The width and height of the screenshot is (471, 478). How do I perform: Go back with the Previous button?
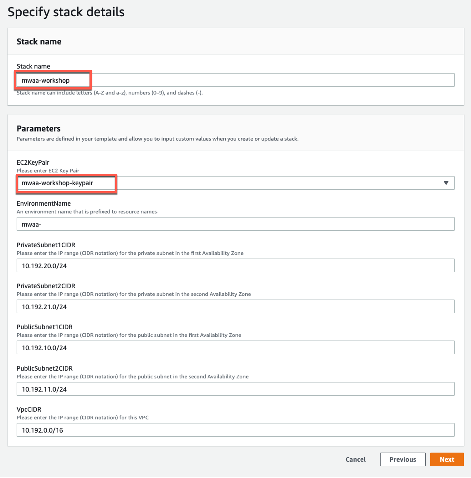(x=403, y=459)
